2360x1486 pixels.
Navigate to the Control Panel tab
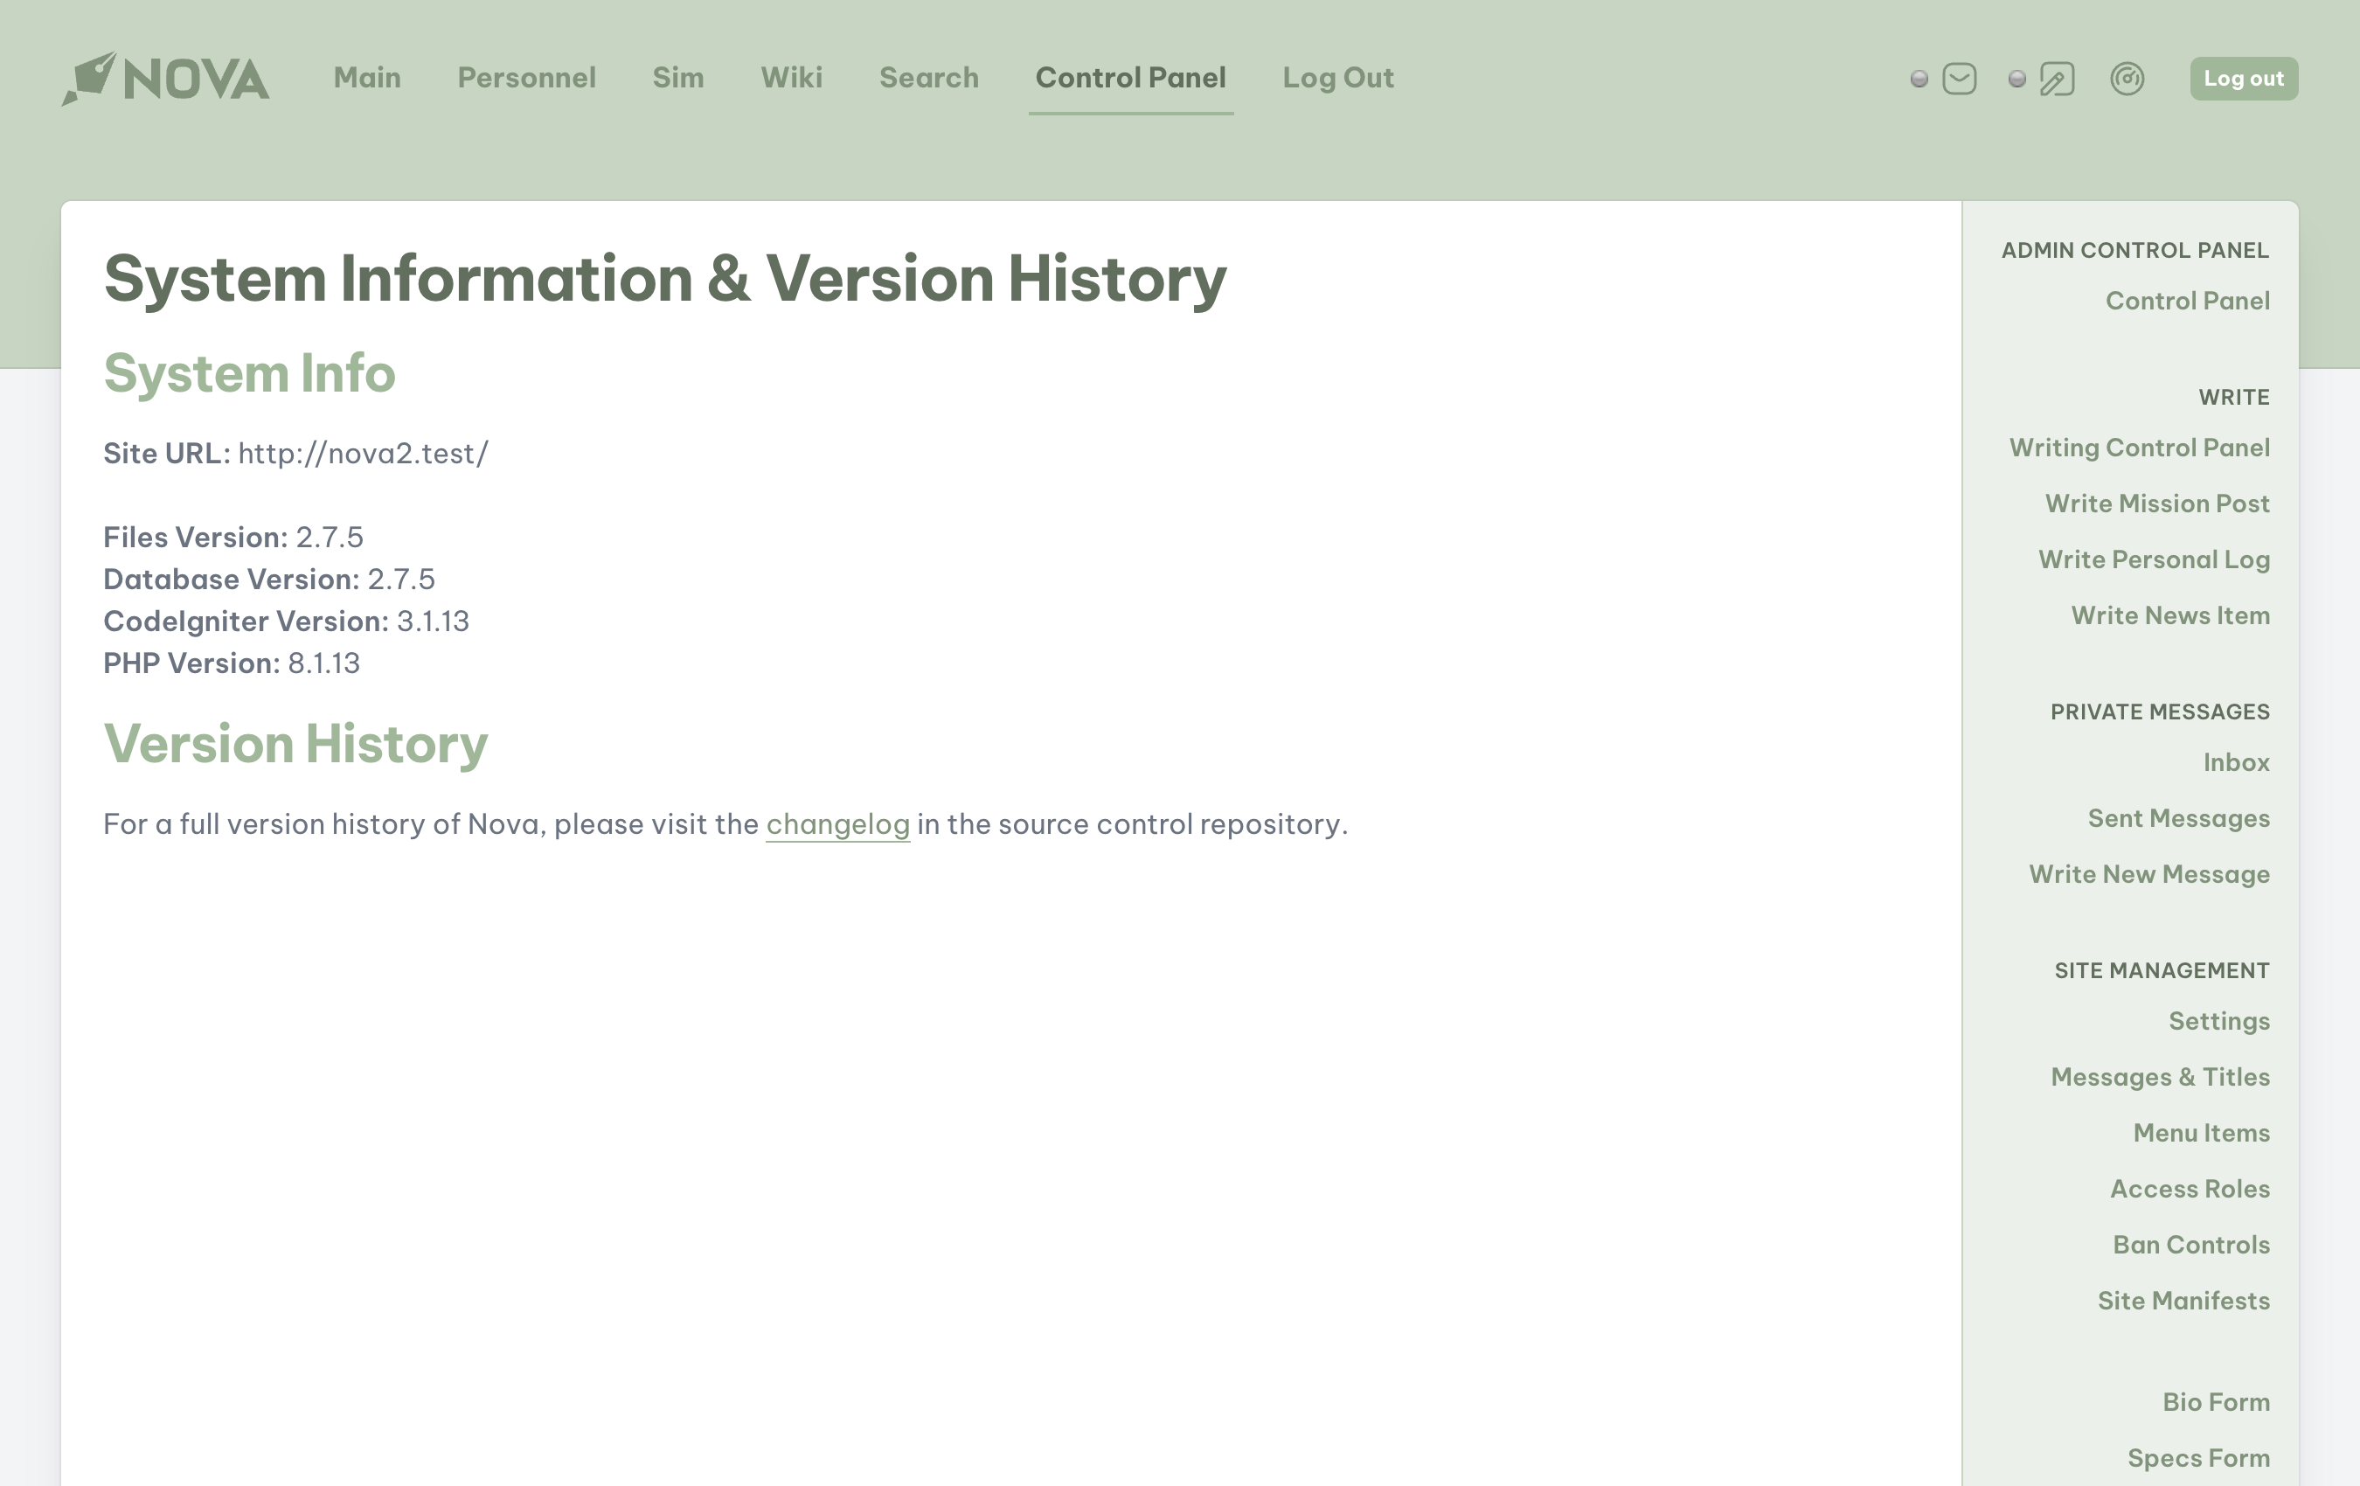point(1131,77)
